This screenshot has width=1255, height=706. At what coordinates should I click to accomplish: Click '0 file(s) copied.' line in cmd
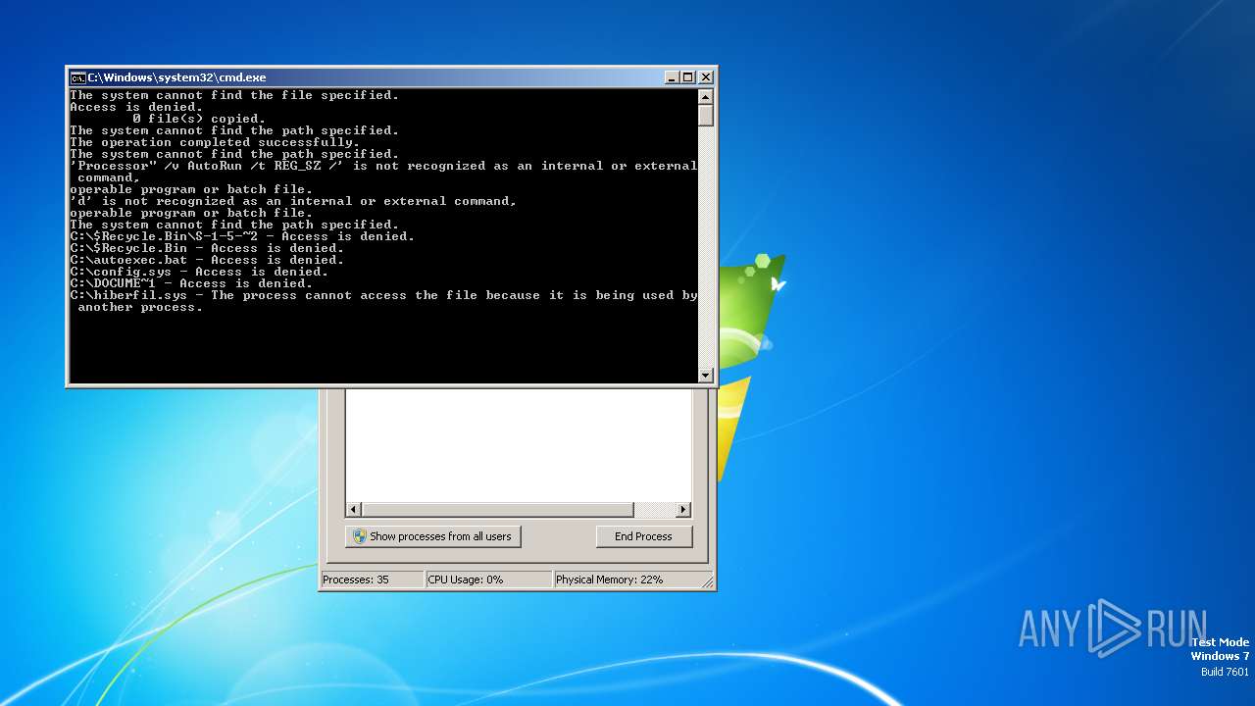click(x=199, y=119)
